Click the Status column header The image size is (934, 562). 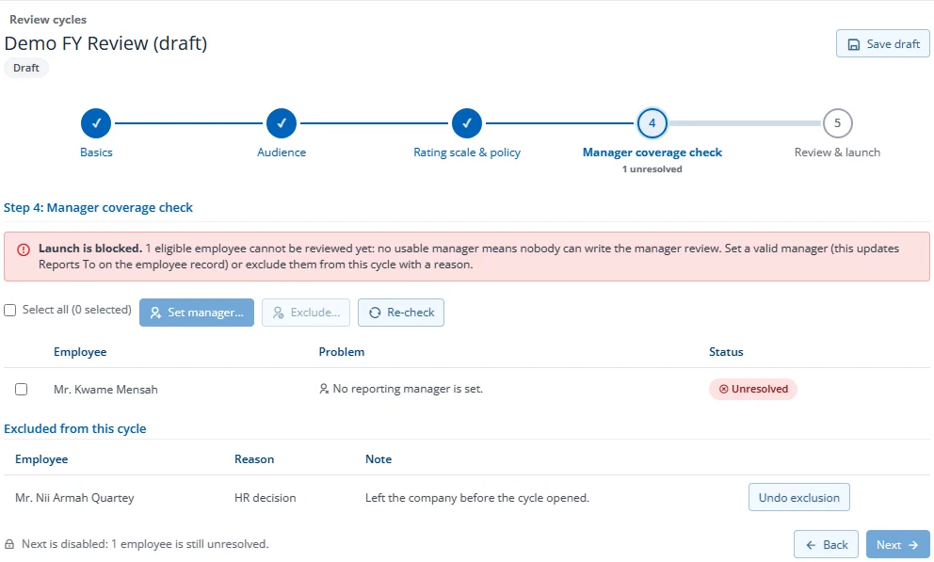coord(726,352)
